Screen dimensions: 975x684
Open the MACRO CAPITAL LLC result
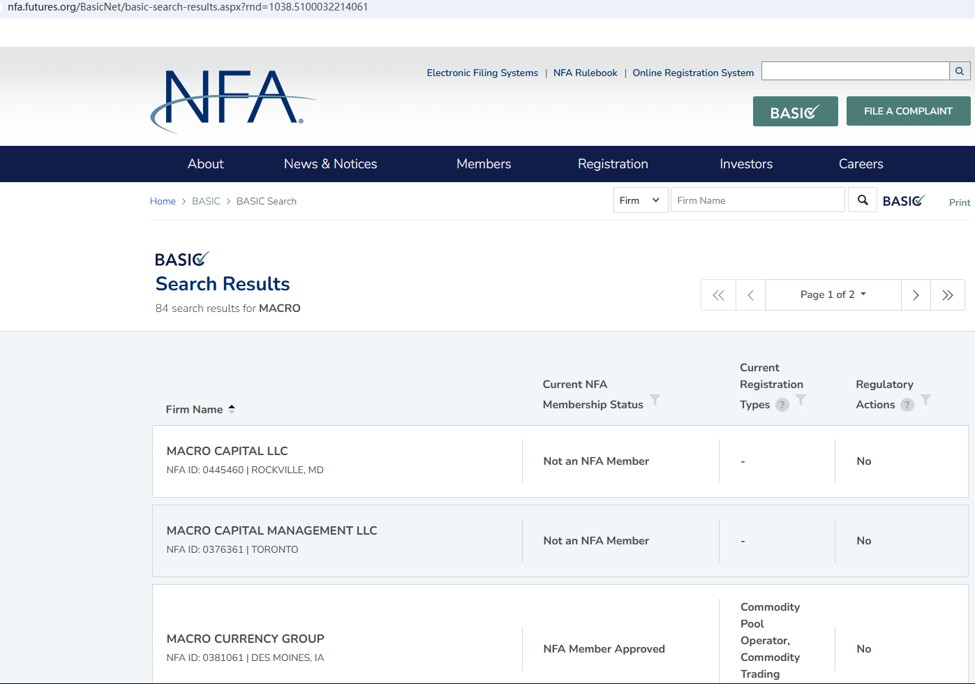tap(227, 452)
